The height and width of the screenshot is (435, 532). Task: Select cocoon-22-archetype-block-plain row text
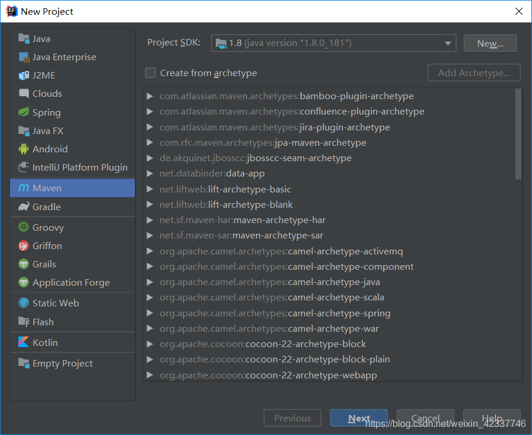point(275,359)
